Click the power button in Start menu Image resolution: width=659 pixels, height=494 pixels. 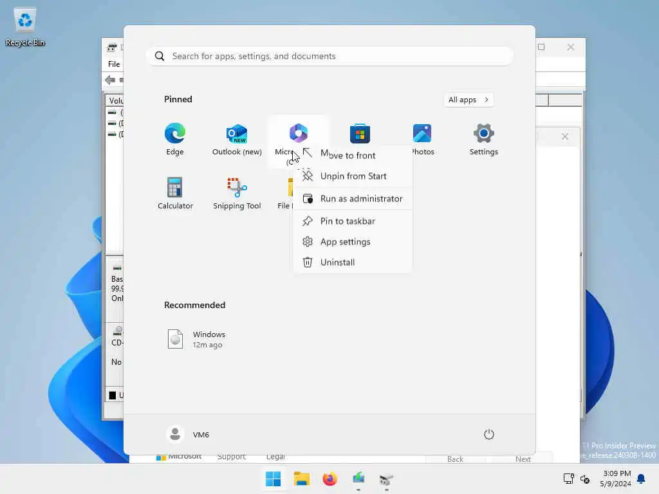coord(489,434)
